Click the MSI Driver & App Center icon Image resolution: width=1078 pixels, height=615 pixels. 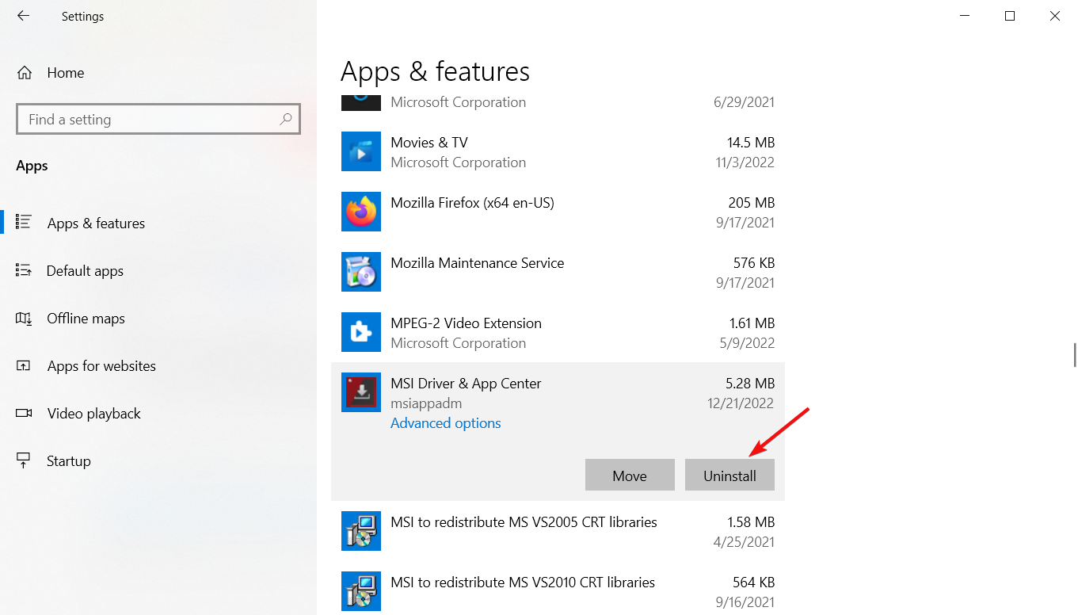tap(361, 392)
